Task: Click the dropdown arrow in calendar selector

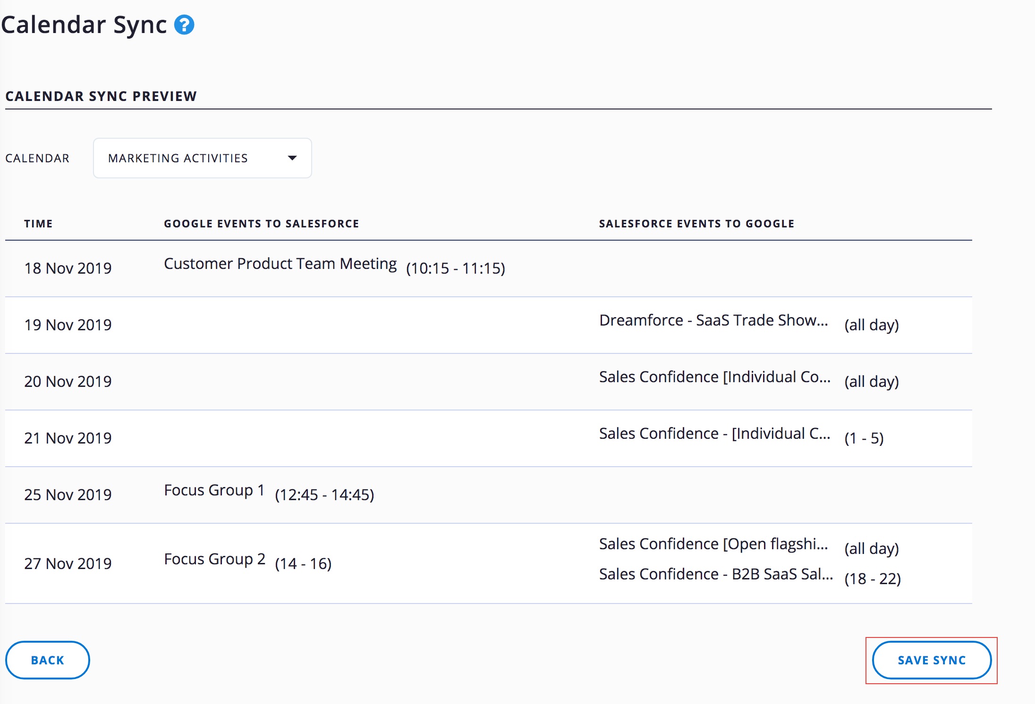Action: pos(292,158)
